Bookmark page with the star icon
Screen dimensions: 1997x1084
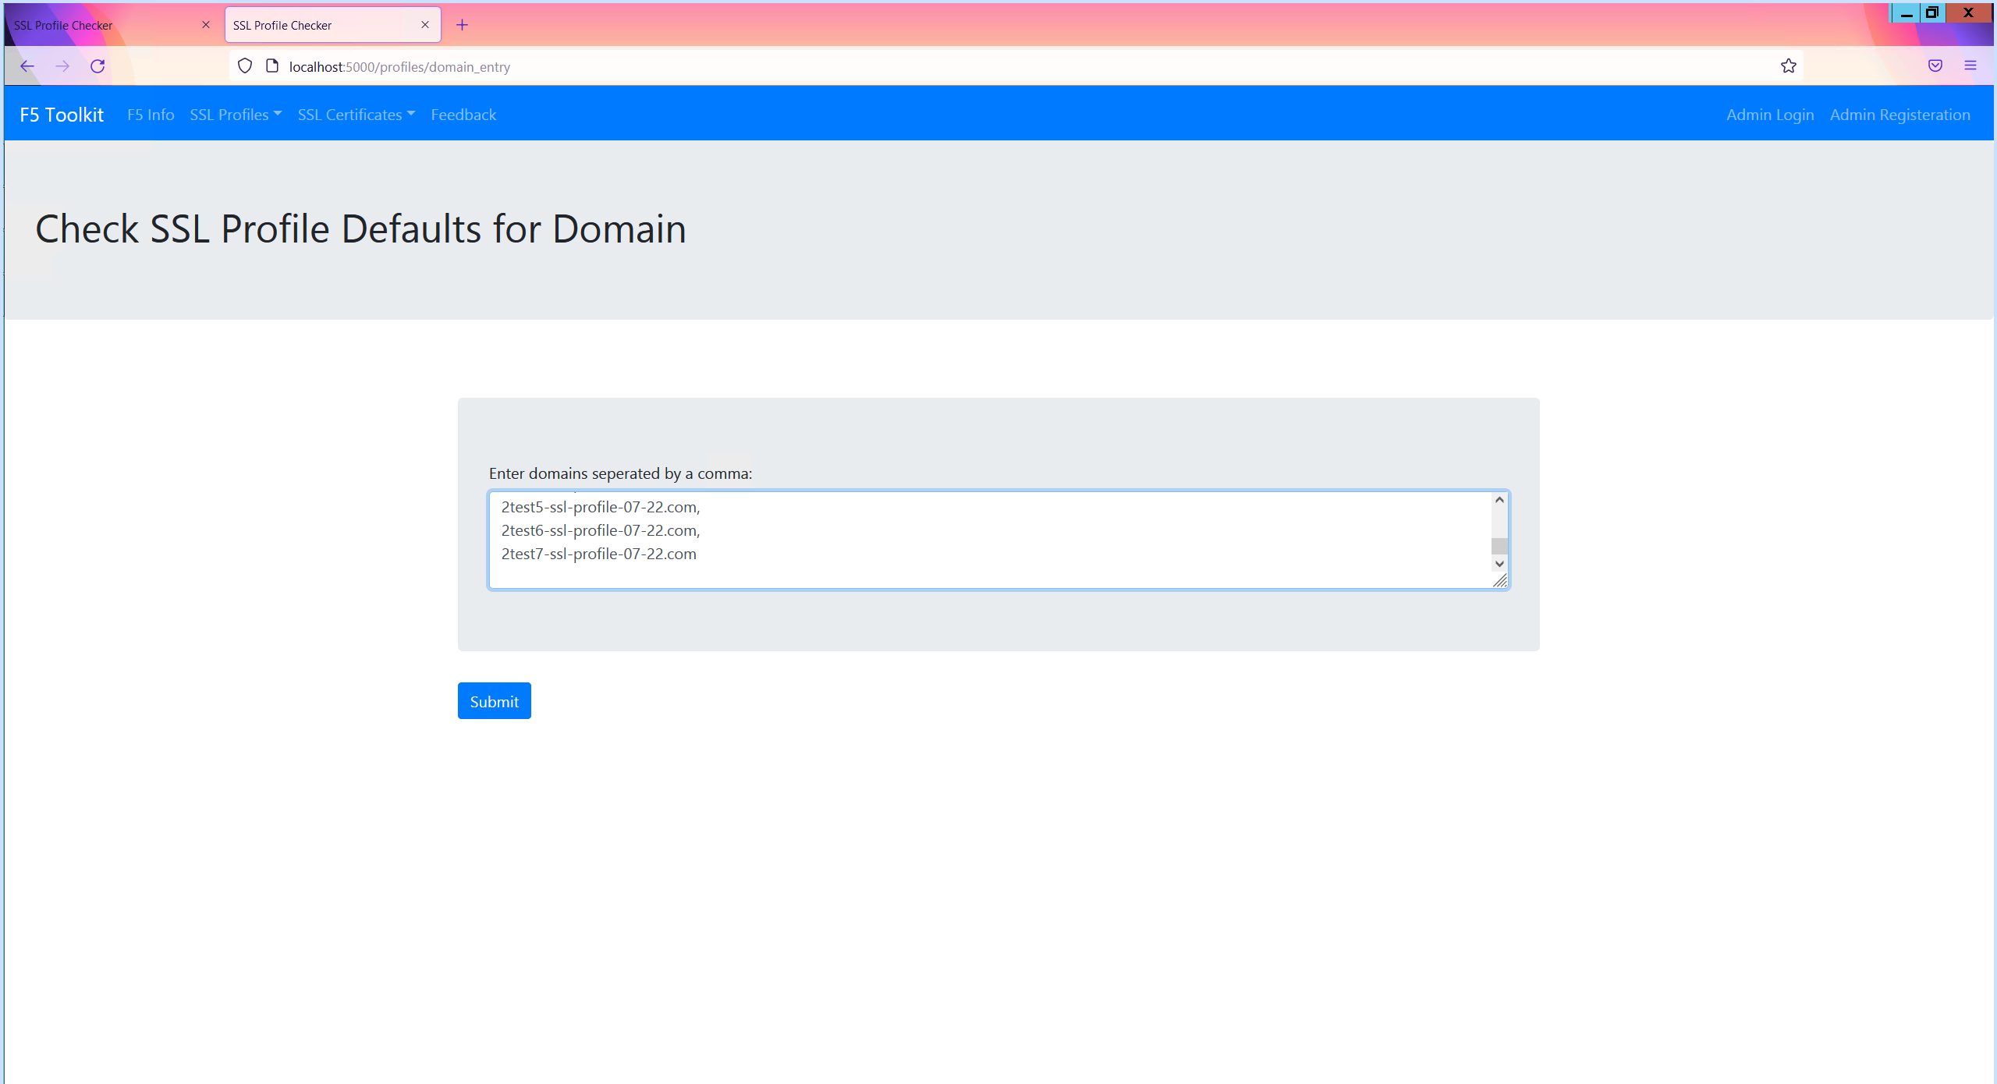click(x=1789, y=66)
